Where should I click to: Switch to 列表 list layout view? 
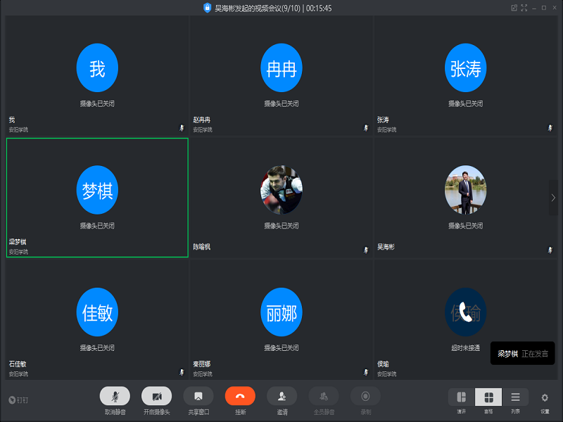tap(515, 397)
